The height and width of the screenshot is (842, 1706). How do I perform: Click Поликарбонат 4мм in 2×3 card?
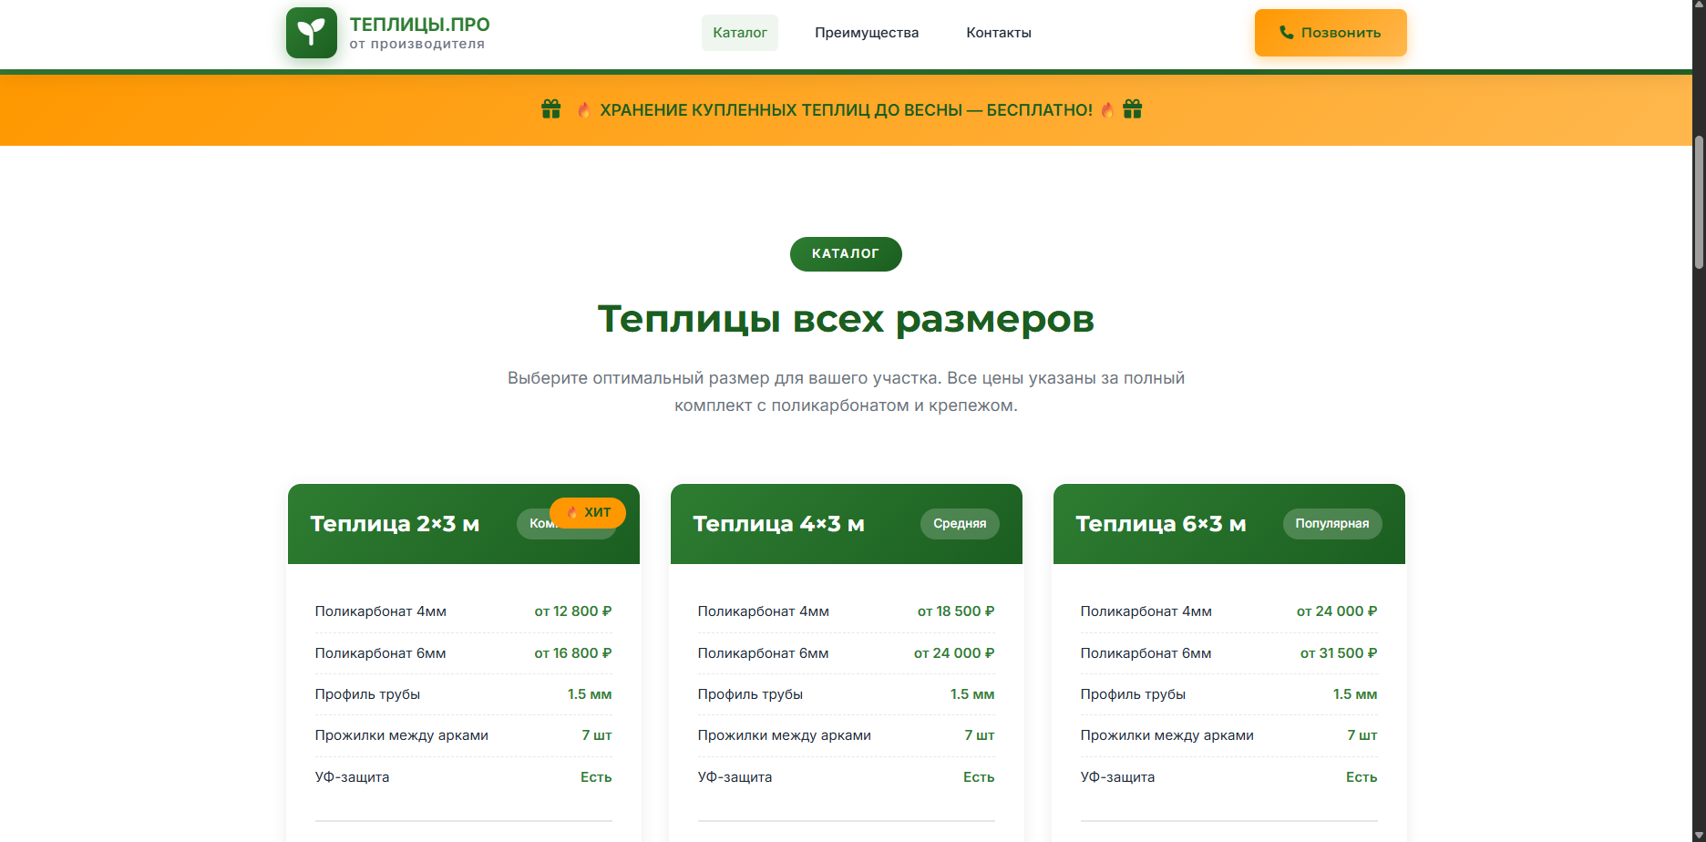381,611
